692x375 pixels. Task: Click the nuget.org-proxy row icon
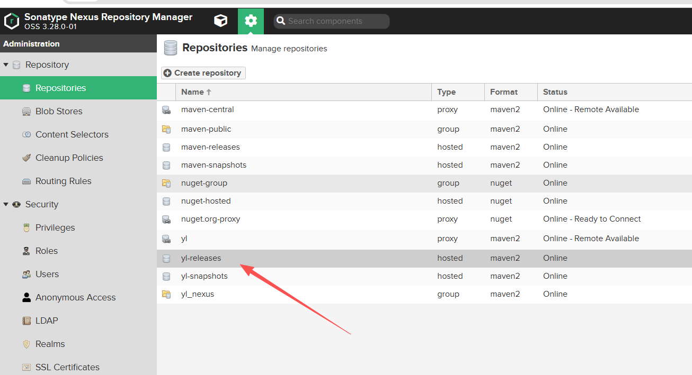[166, 219]
